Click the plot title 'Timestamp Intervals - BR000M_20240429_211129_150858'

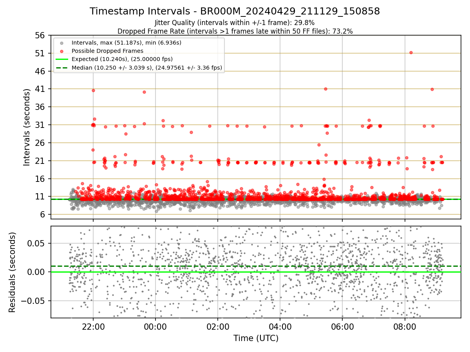click(235, 11)
